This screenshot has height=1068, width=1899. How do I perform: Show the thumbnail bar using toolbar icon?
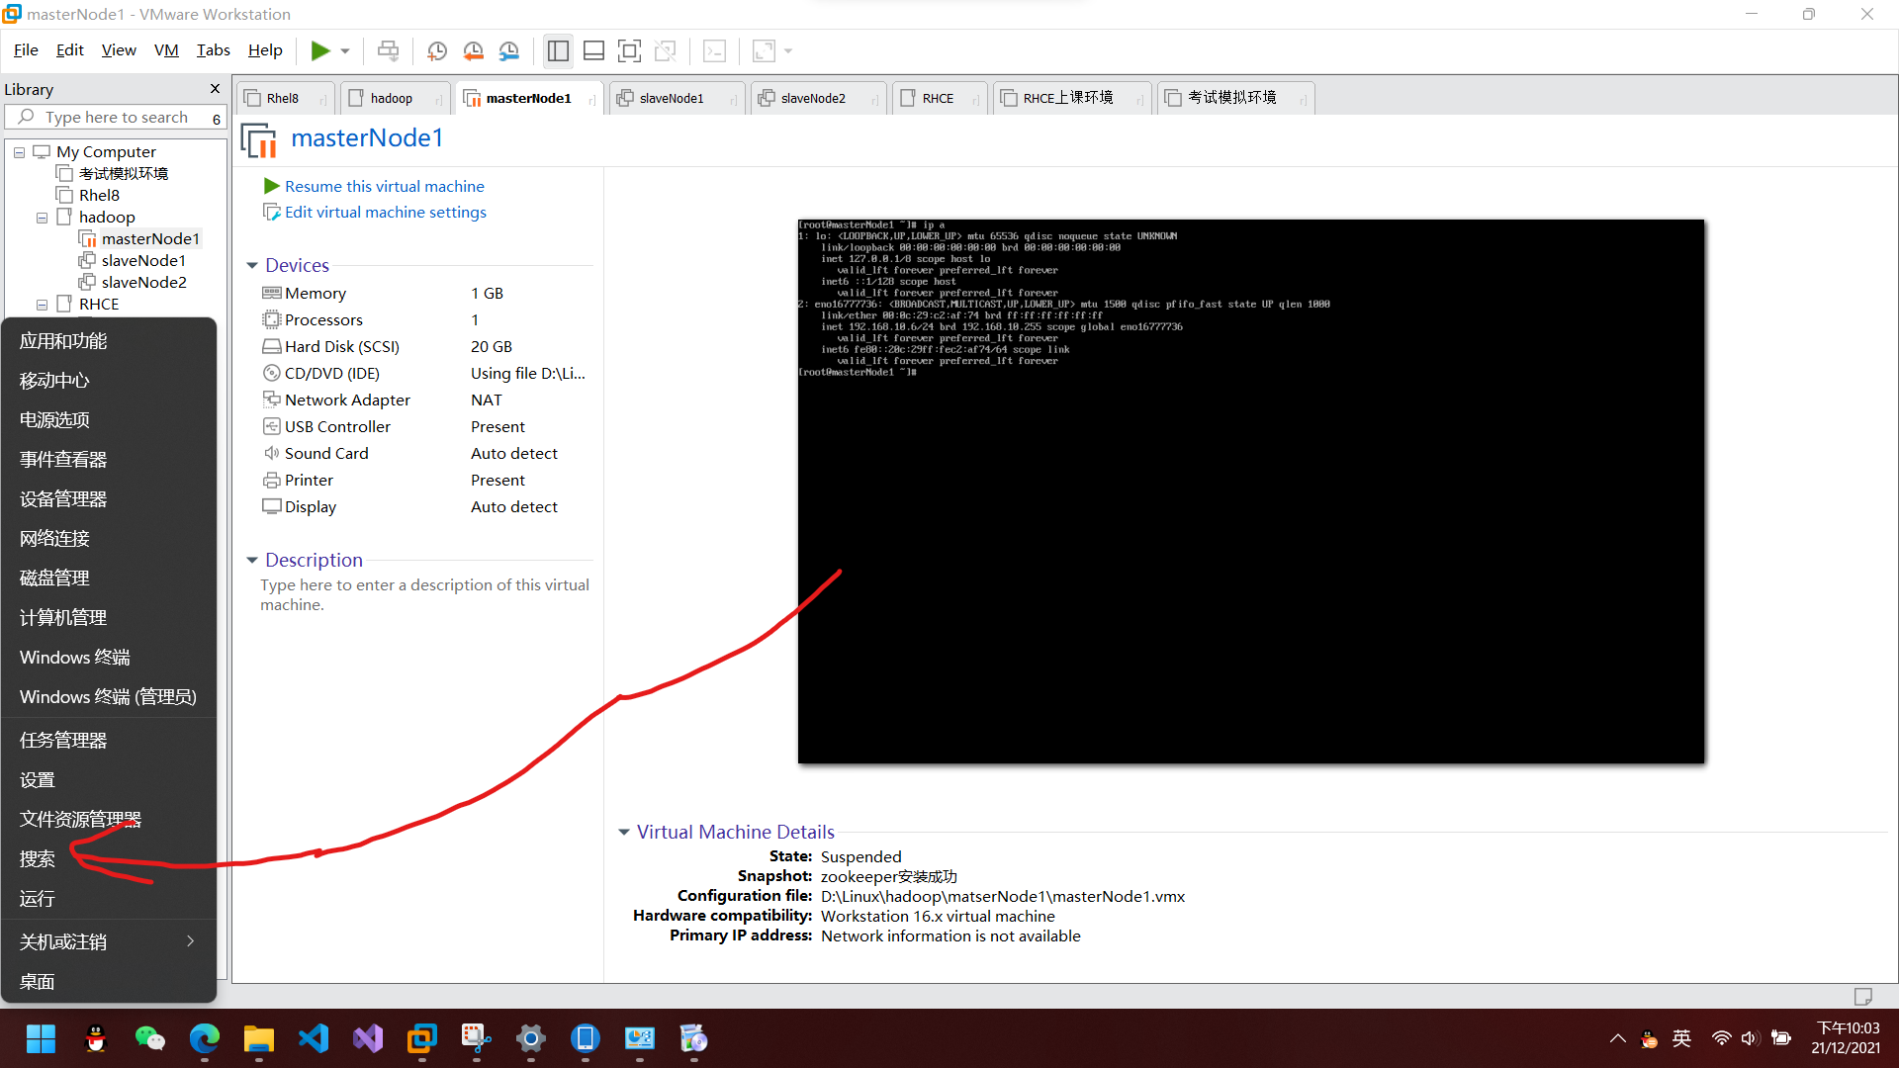click(x=593, y=50)
